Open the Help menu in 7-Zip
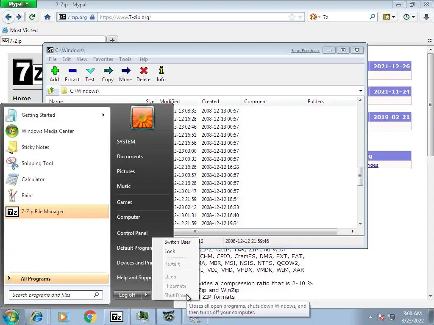Screen dimensions: 434x325 pyautogui.click(x=142, y=59)
